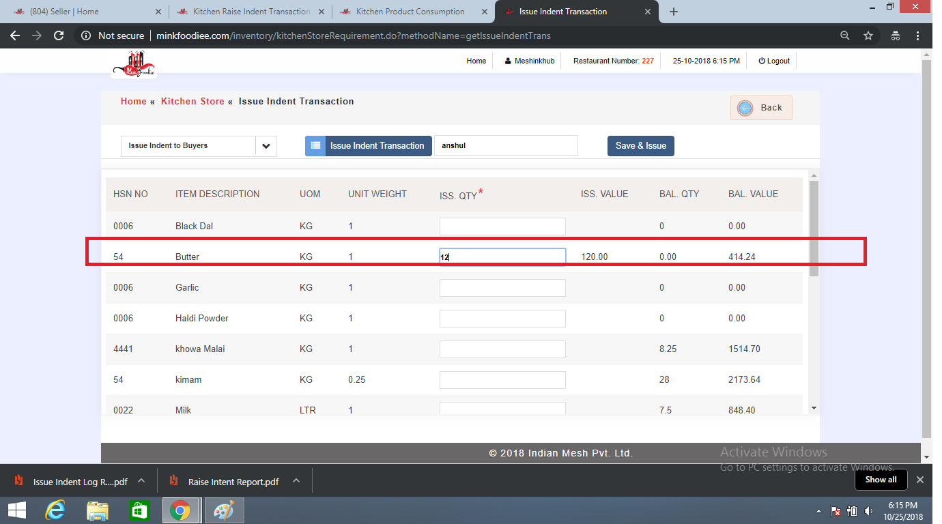942x524 pixels.
Task: Switch to the (804) Seller | Home tab
Action: (x=85, y=12)
